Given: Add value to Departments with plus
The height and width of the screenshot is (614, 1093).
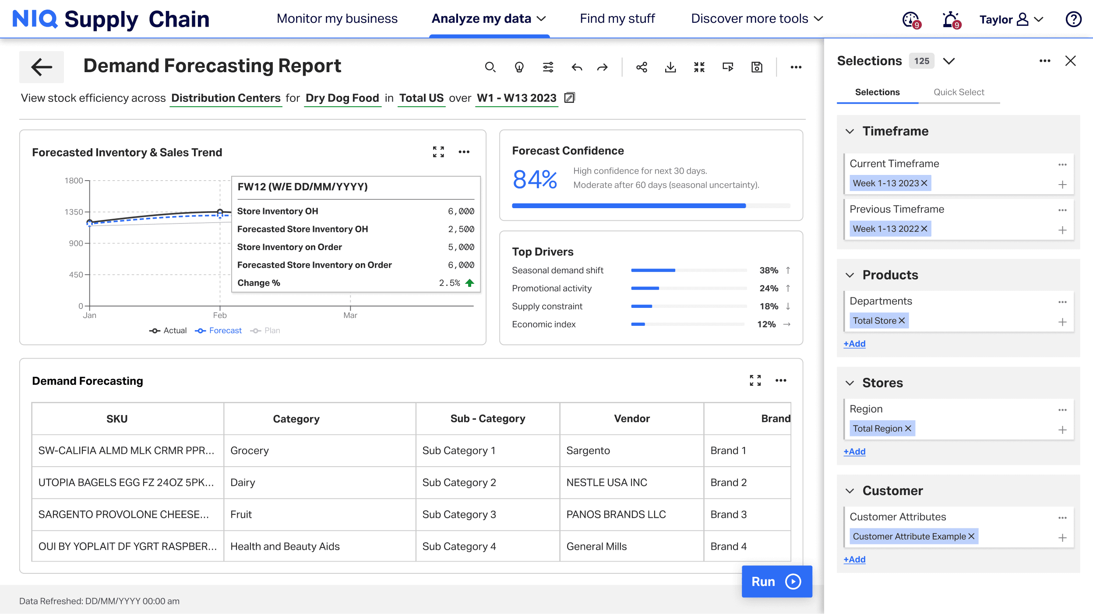Looking at the screenshot, I should click(1062, 322).
